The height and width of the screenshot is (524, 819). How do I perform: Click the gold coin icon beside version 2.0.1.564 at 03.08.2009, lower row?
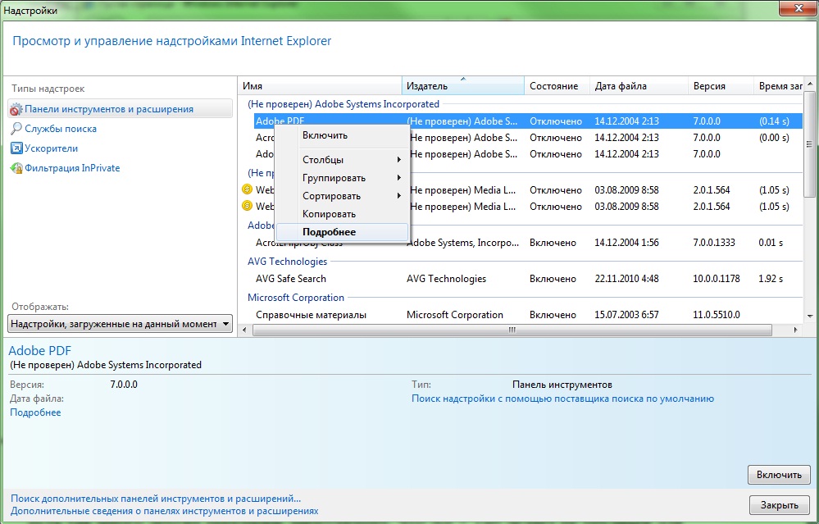pos(247,206)
